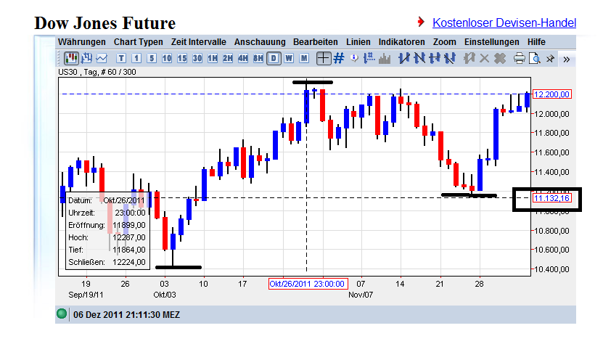Toggle the crosshair cursor tool
This screenshot has height=344, width=603.
324,59
